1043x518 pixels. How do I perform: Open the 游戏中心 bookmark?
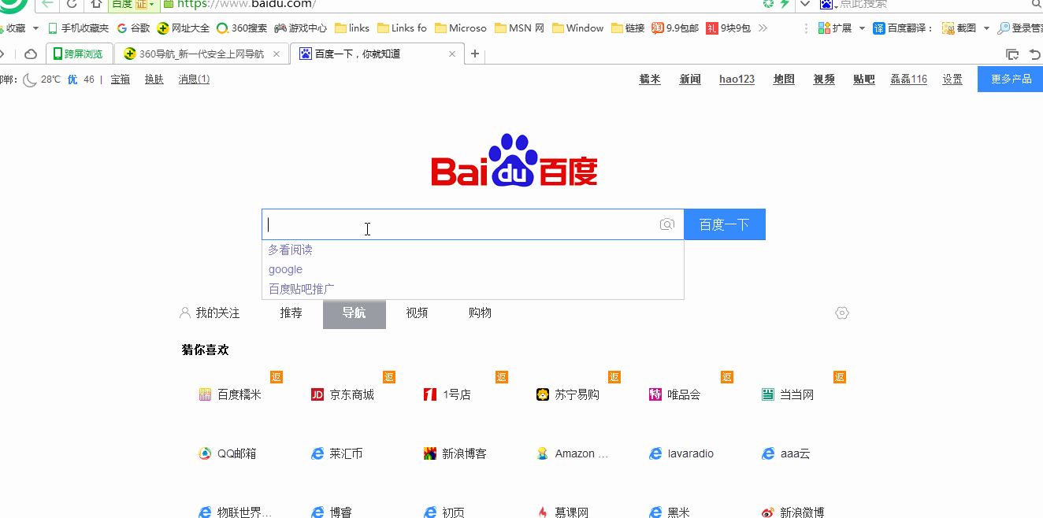(301, 28)
